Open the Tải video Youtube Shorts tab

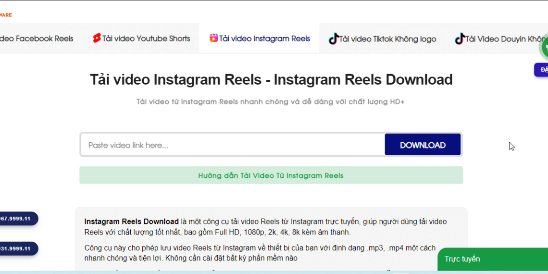(141, 38)
